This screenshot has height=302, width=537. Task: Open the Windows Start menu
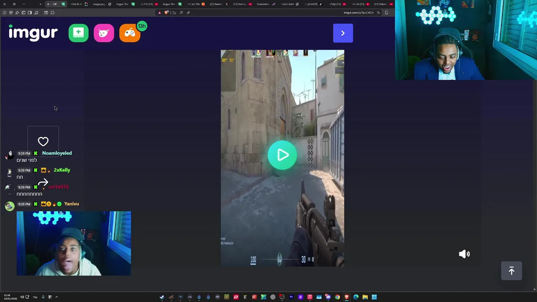pos(374,297)
